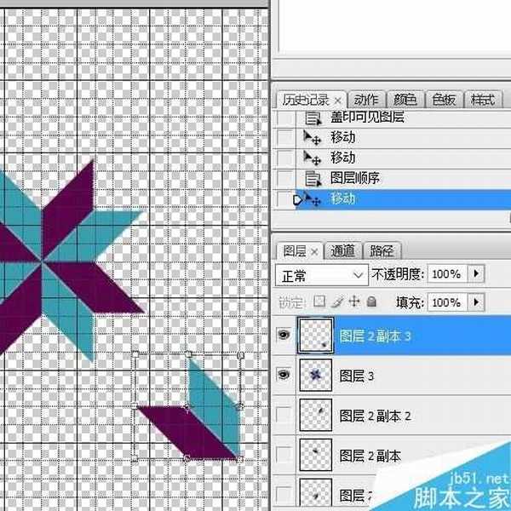Click the 图层 2 副本 2 thumbnail
The height and width of the screenshot is (511, 511).
pyautogui.click(x=316, y=415)
